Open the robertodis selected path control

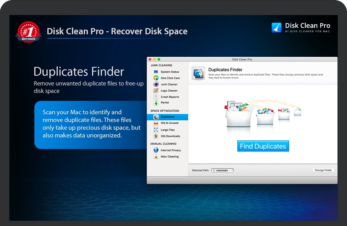click(222, 170)
